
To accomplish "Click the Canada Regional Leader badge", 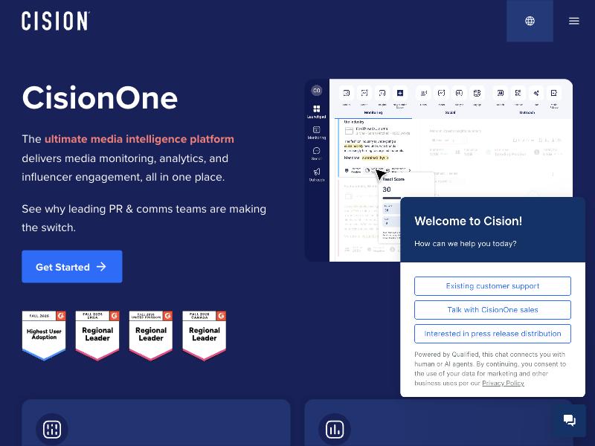I will point(205,335).
